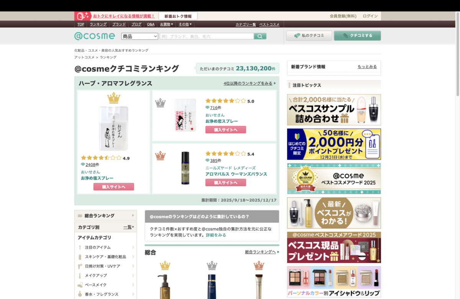
Task: Click 購入サイトへ for お浄め塩スプレー
Action: point(113,186)
